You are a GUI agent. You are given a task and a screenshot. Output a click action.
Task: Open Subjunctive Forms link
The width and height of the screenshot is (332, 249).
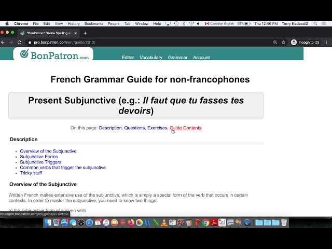click(x=39, y=157)
